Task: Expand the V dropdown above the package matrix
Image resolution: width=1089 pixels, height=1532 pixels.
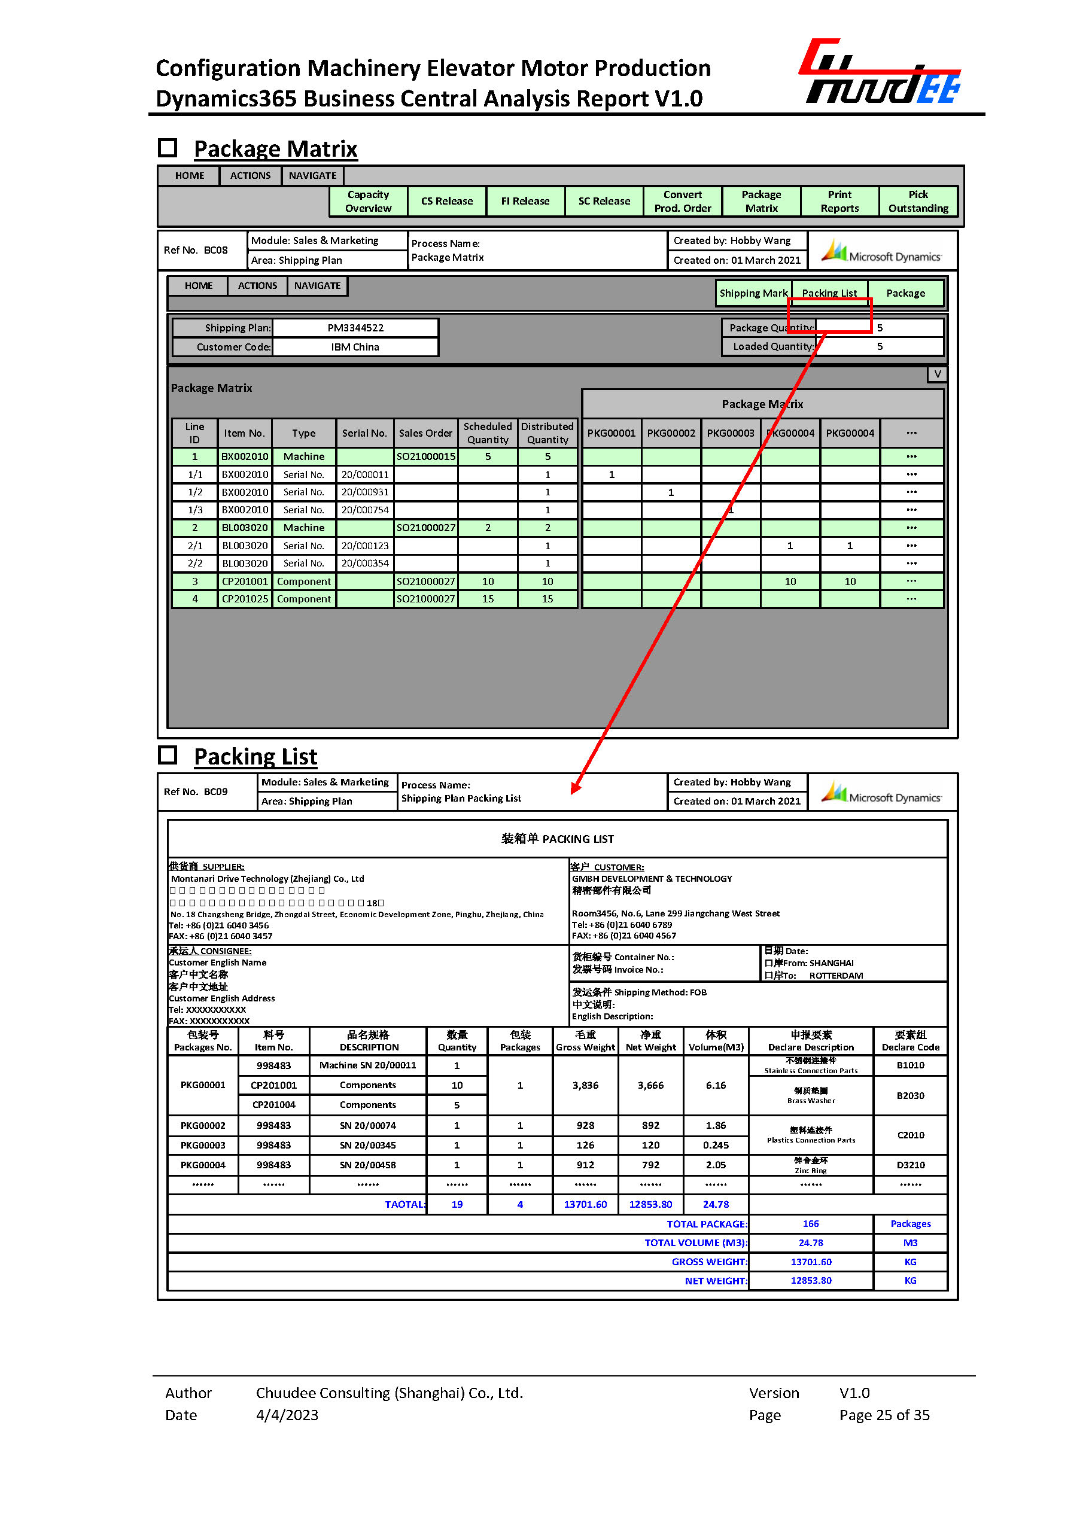Action: (x=937, y=374)
